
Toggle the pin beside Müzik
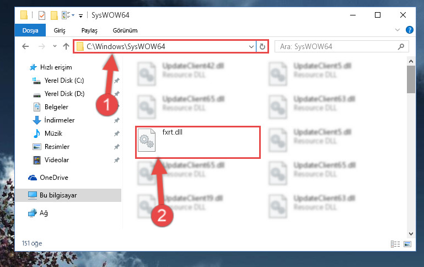(x=116, y=133)
